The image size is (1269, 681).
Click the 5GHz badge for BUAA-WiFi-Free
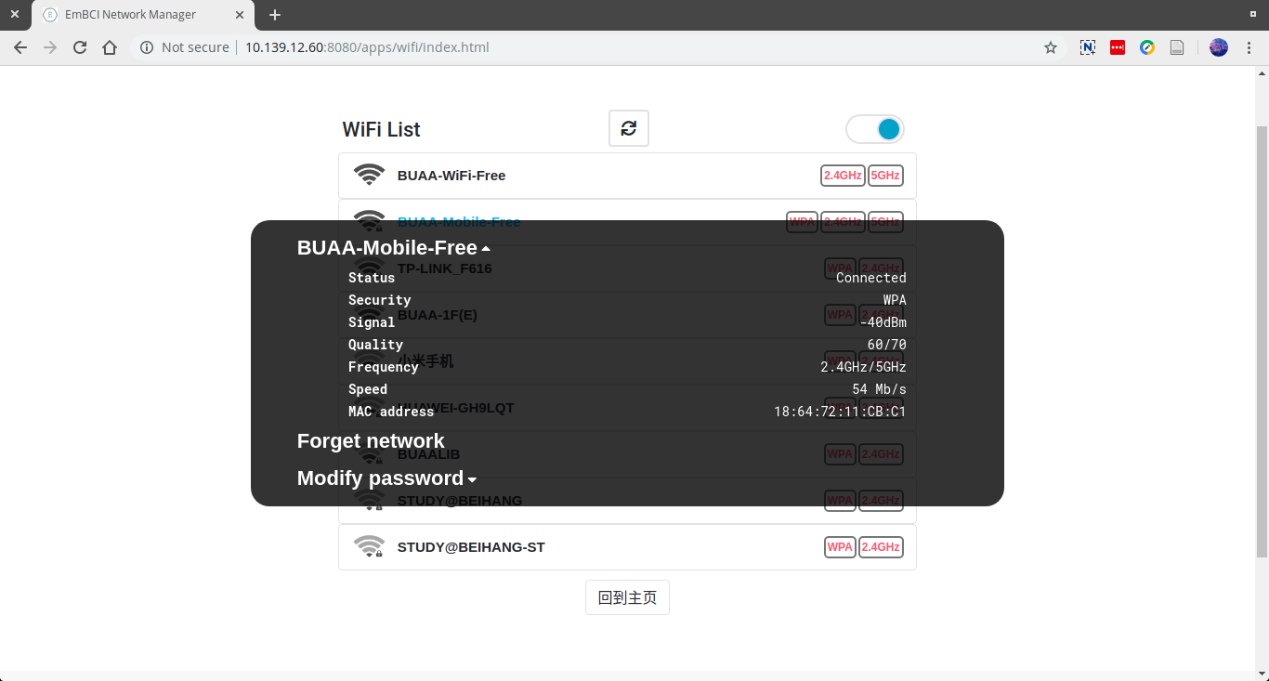click(884, 175)
